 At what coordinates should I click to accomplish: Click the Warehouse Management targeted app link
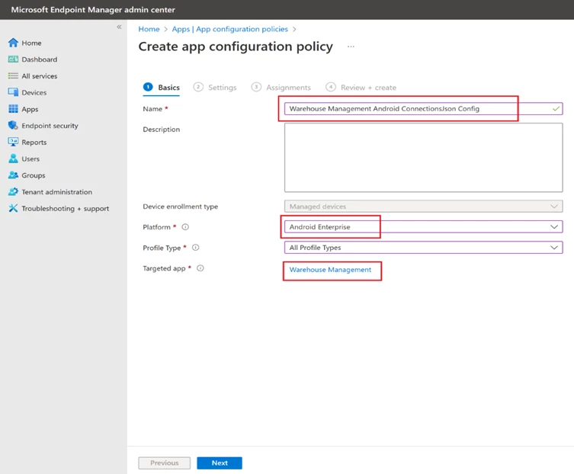(330, 270)
